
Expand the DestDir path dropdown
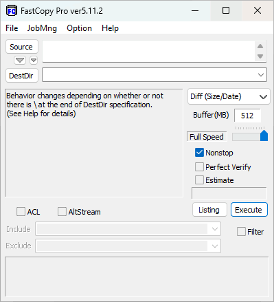point(261,75)
